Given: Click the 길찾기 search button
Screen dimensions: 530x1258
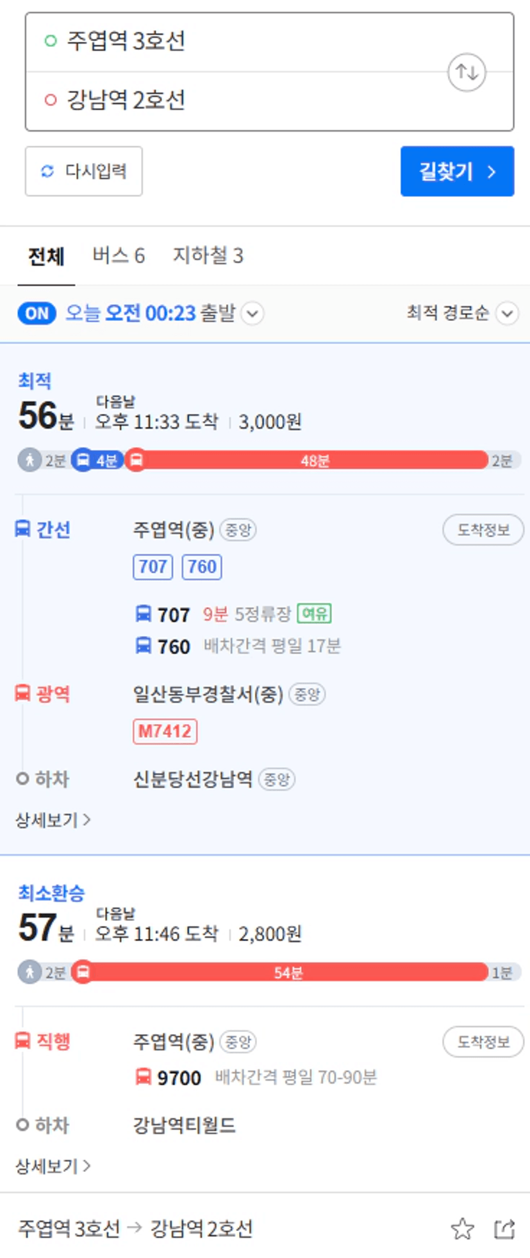Looking at the screenshot, I should (x=457, y=171).
